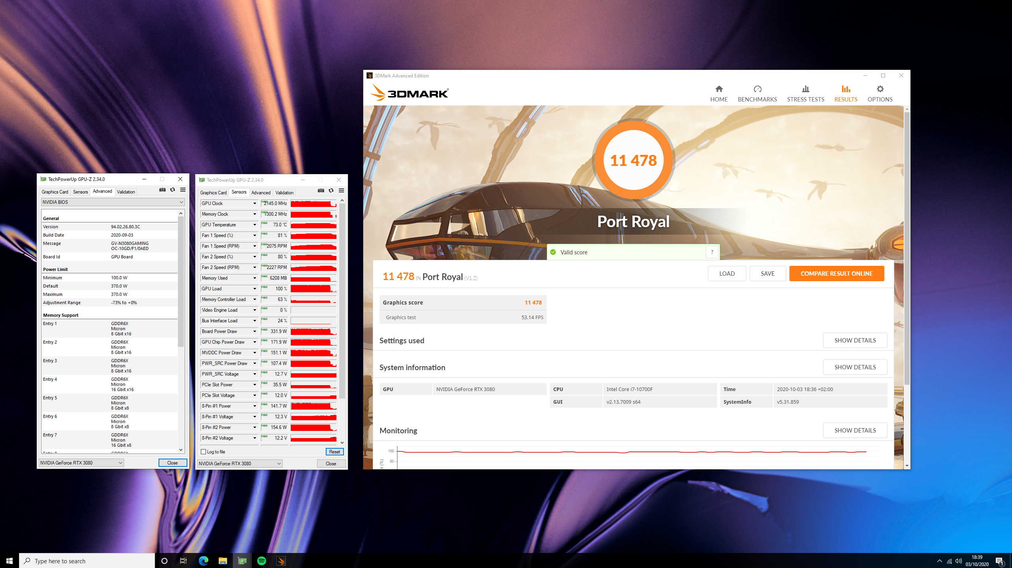
Task: Click COMPARE RESULT ONLINE
Action: [836, 273]
